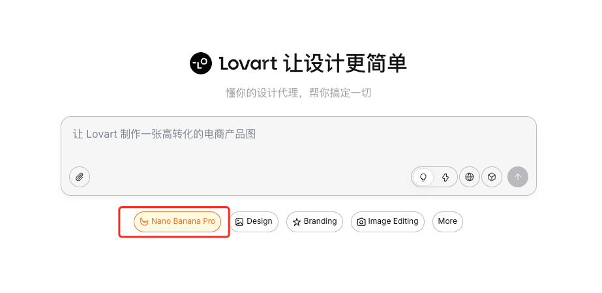The image size is (602, 293).
Task: Choose the Branding suggestion chip
Action: click(x=314, y=222)
